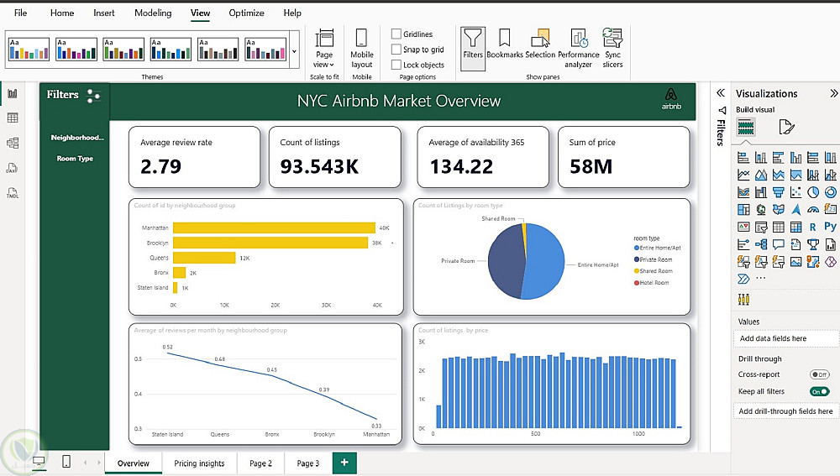Check the Snap to grid option
Viewport: 840px width, 476px height.
(x=396, y=50)
